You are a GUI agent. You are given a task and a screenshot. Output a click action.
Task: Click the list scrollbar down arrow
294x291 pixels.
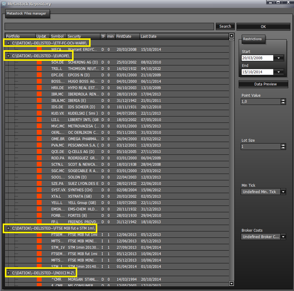tap(232, 283)
